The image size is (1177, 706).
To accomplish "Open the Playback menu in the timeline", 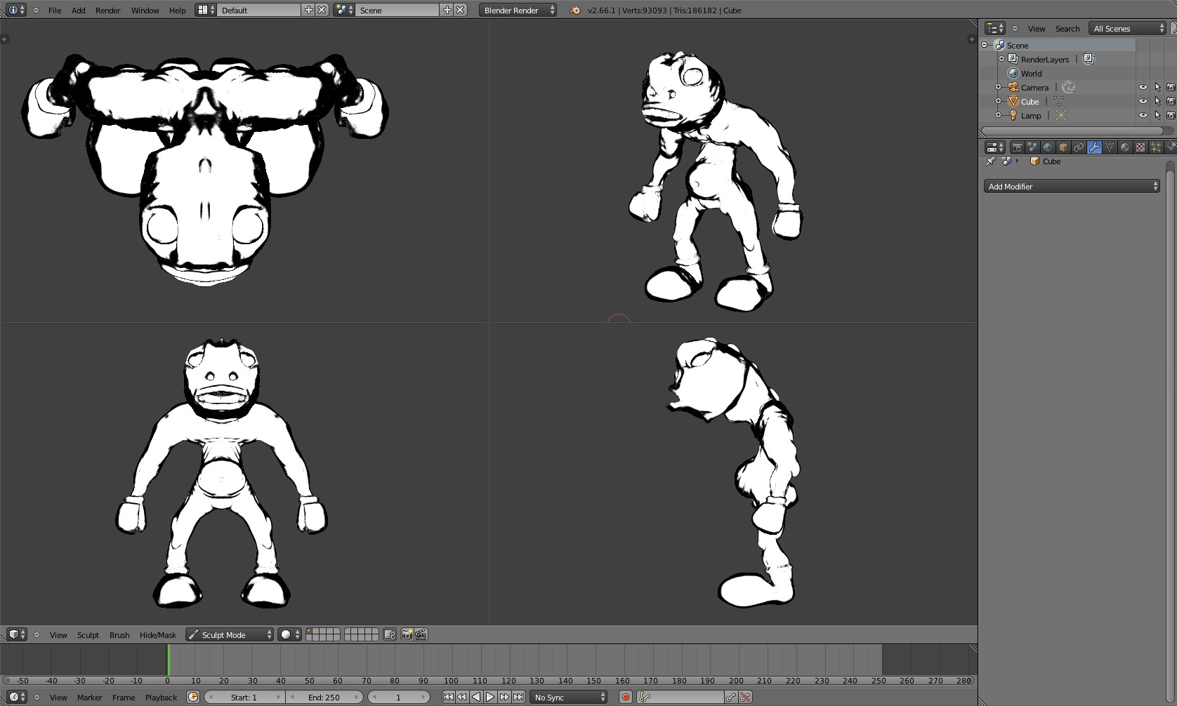I will [x=161, y=698].
